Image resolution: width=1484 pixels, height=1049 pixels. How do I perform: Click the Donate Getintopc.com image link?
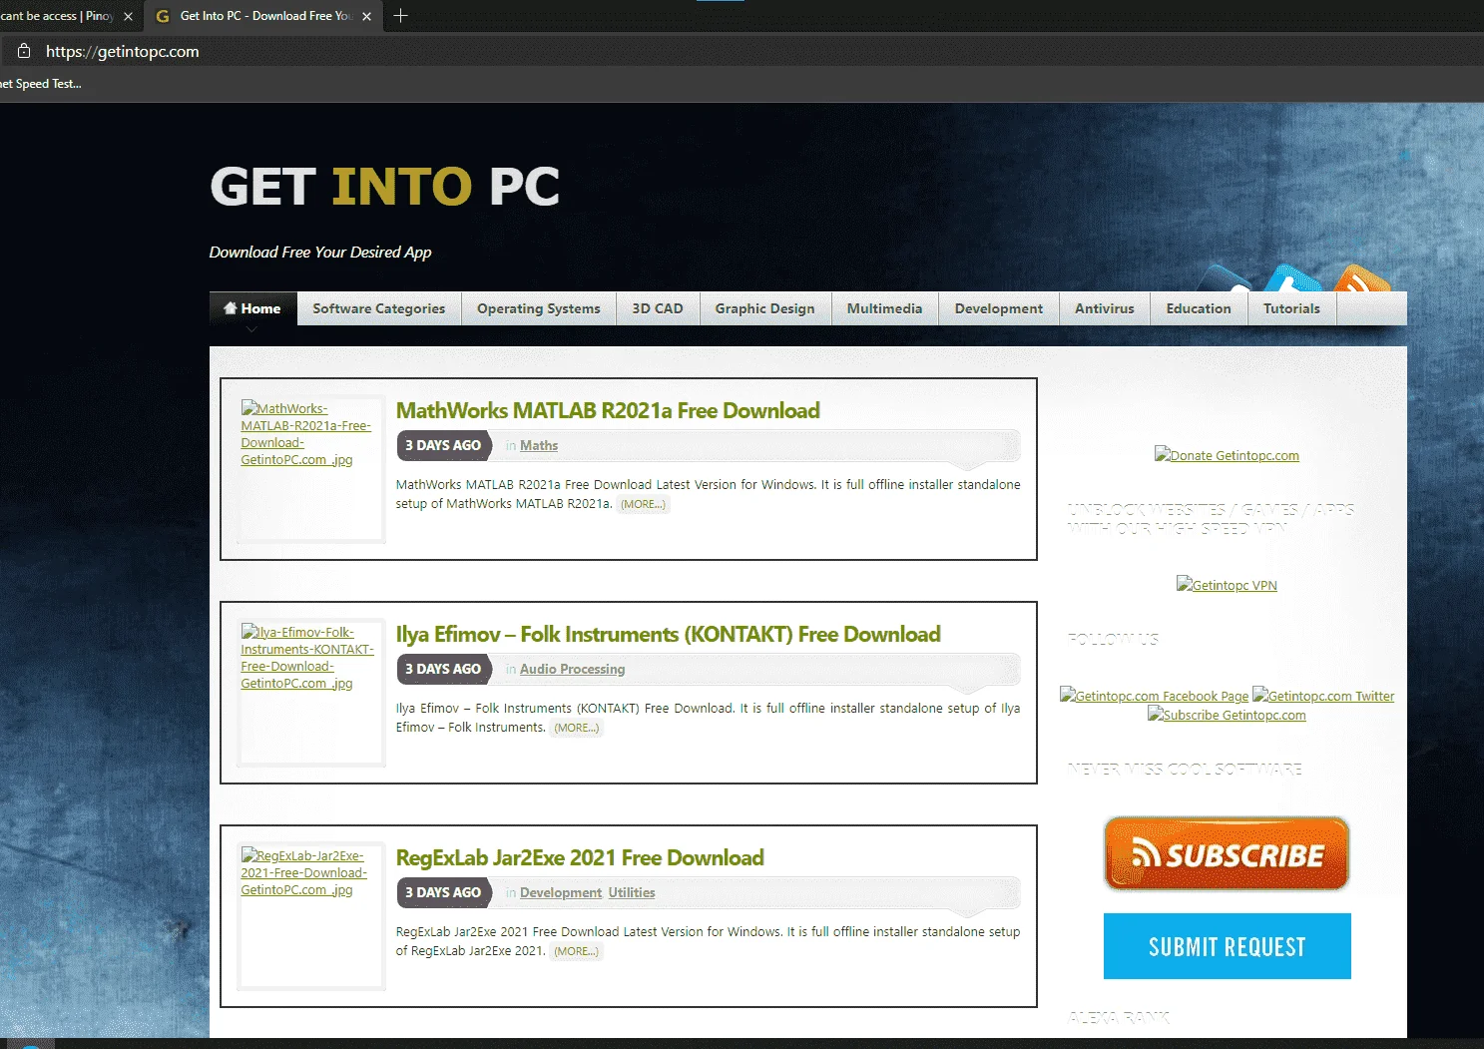1227,455
